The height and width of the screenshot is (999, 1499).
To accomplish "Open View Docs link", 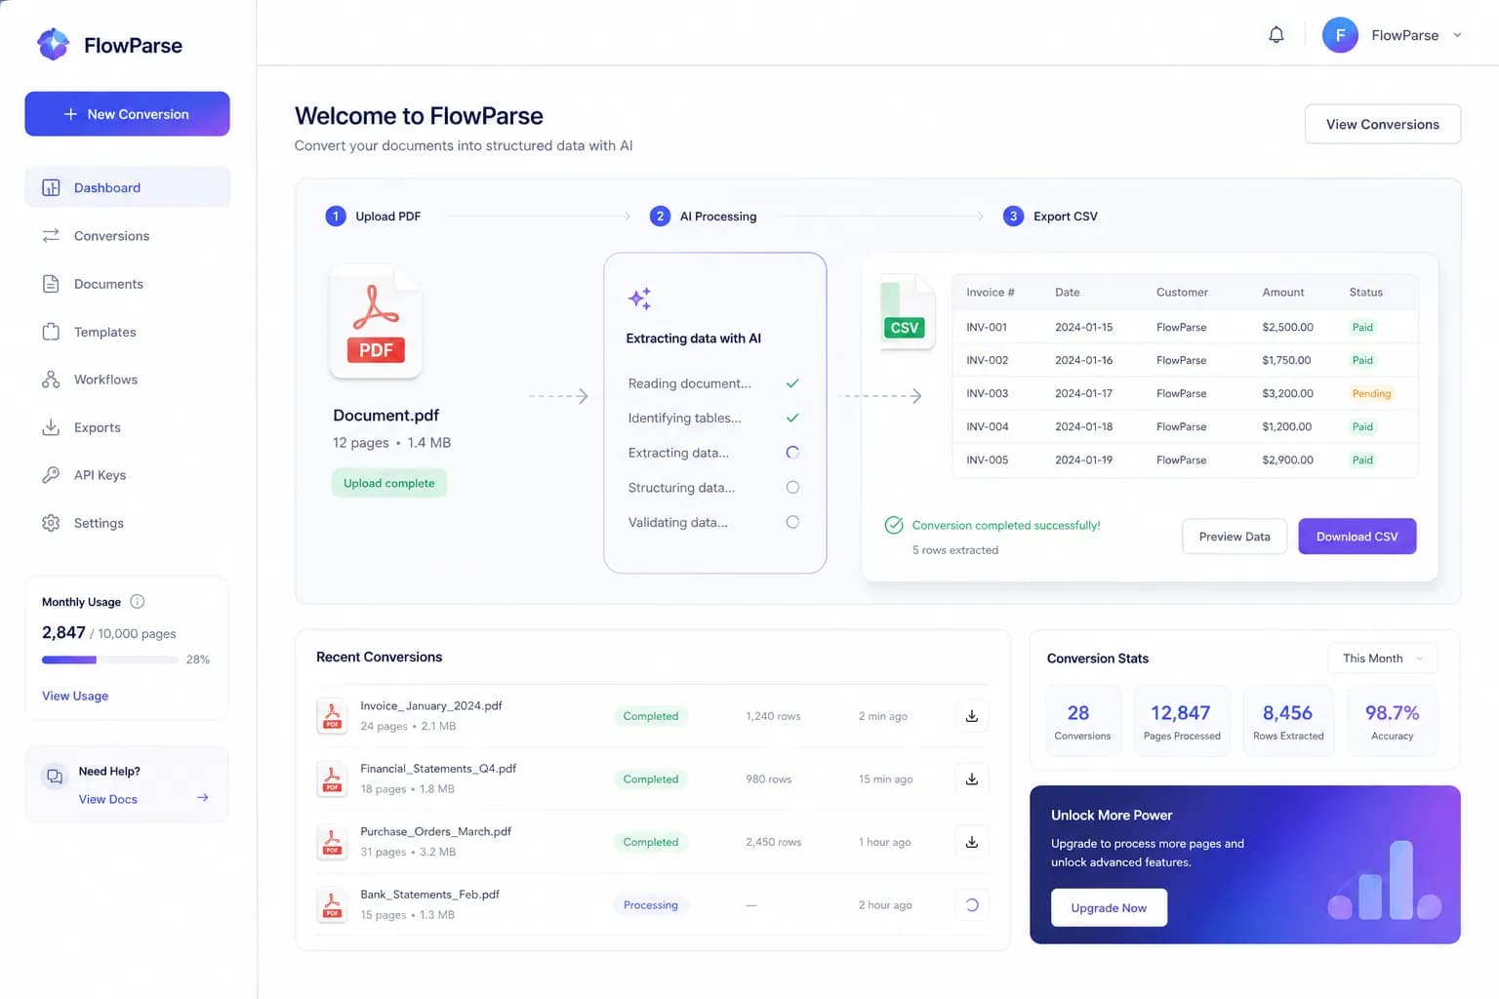I will (x=107, y=799).
